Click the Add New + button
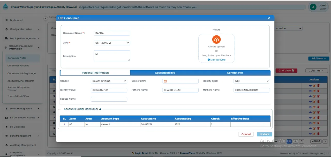The height and width of the screenshot is (157, 331). [x=319, y=58]
